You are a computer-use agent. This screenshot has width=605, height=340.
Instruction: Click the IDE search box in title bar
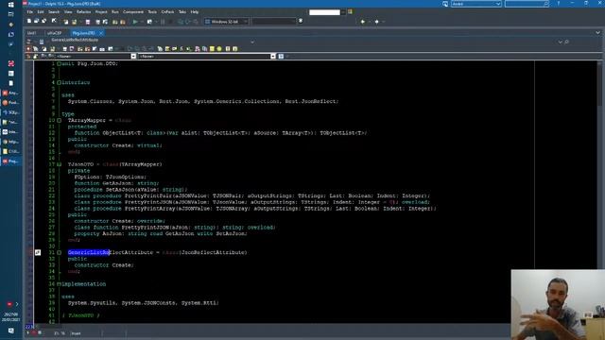[527, 4]
